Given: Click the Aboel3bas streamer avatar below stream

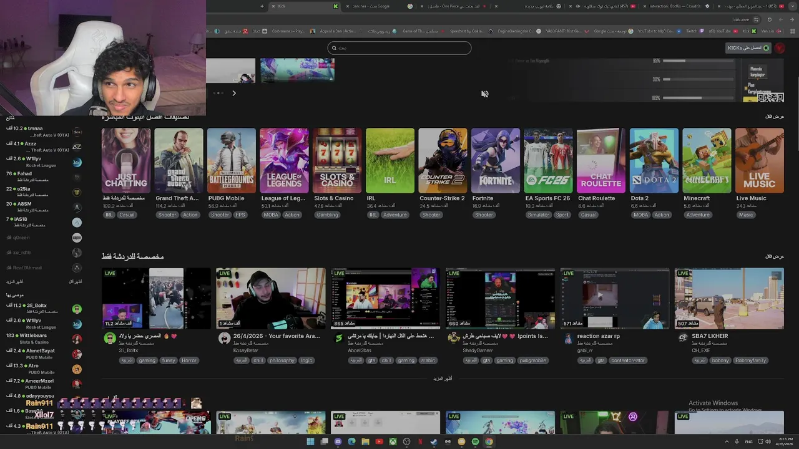Looking at the screenshot, I should [x=339, y=339].
